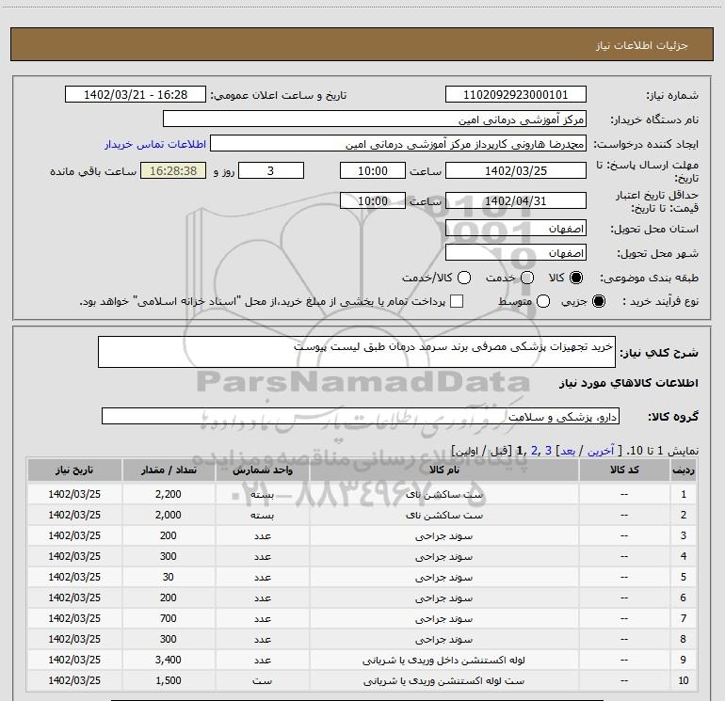Screen dimensions: 725x701
Task: Click the response deadline 1402/03/25 field
Action: 516,170
